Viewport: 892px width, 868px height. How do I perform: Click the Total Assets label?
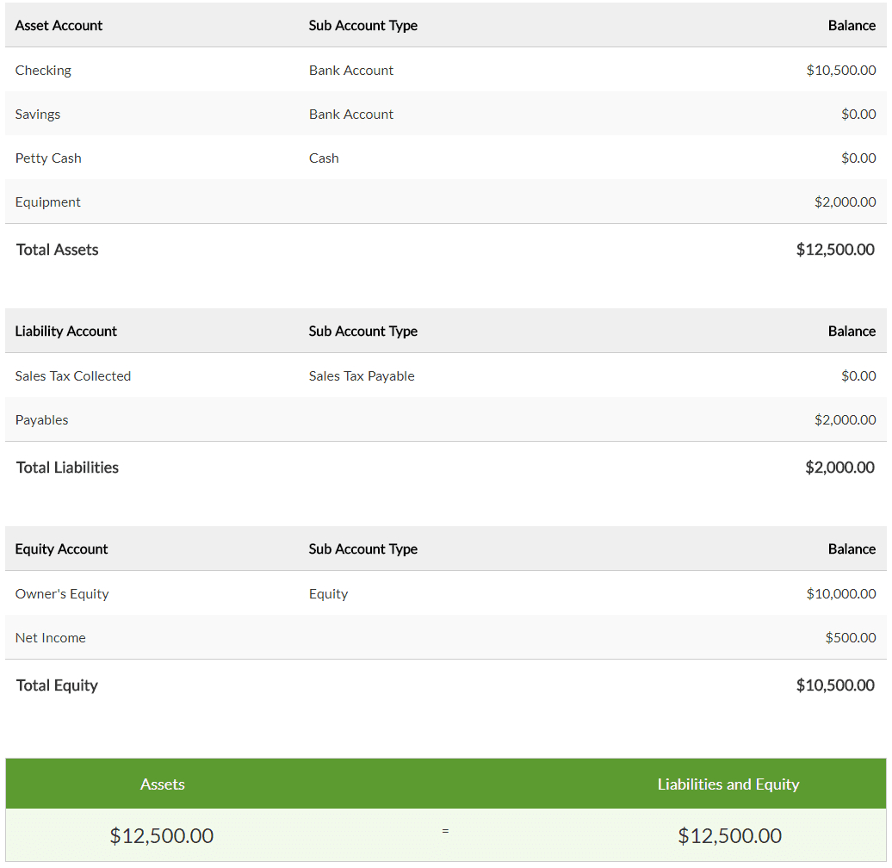(58, 250)
